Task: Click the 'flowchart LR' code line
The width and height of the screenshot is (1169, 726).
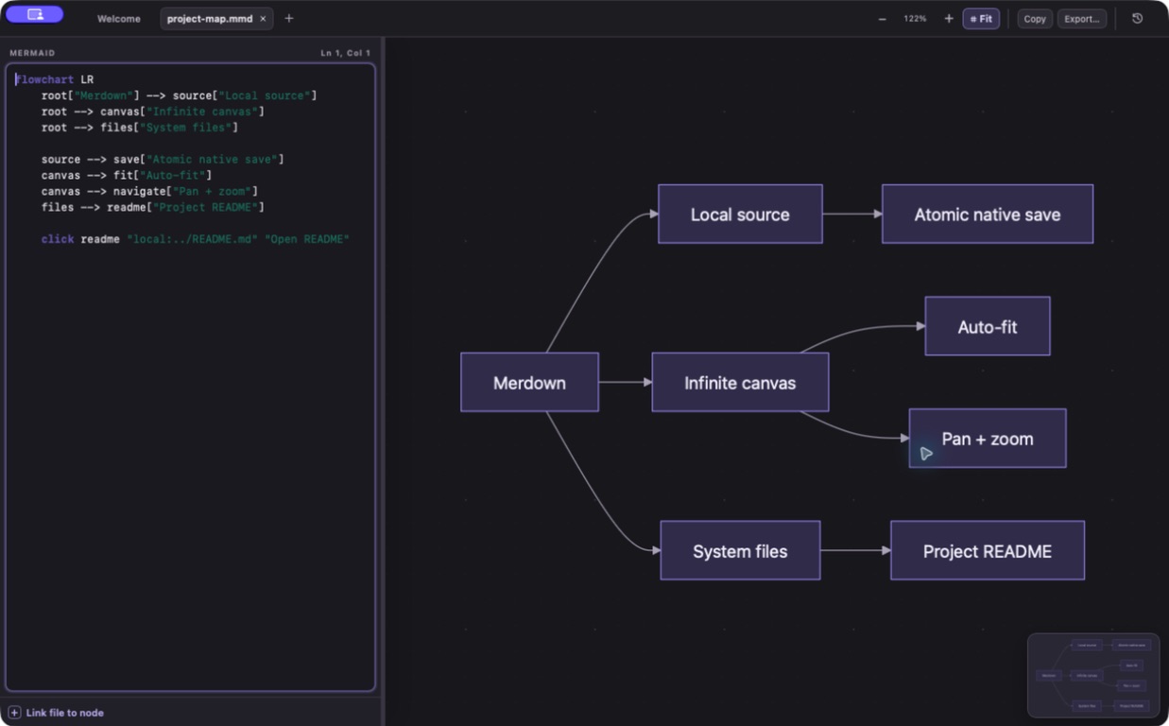Action: (55, 80)
